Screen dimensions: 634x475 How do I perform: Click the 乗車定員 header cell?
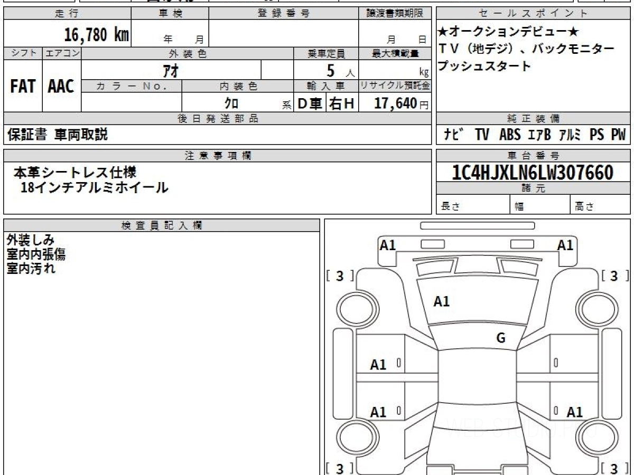(326, 53)
